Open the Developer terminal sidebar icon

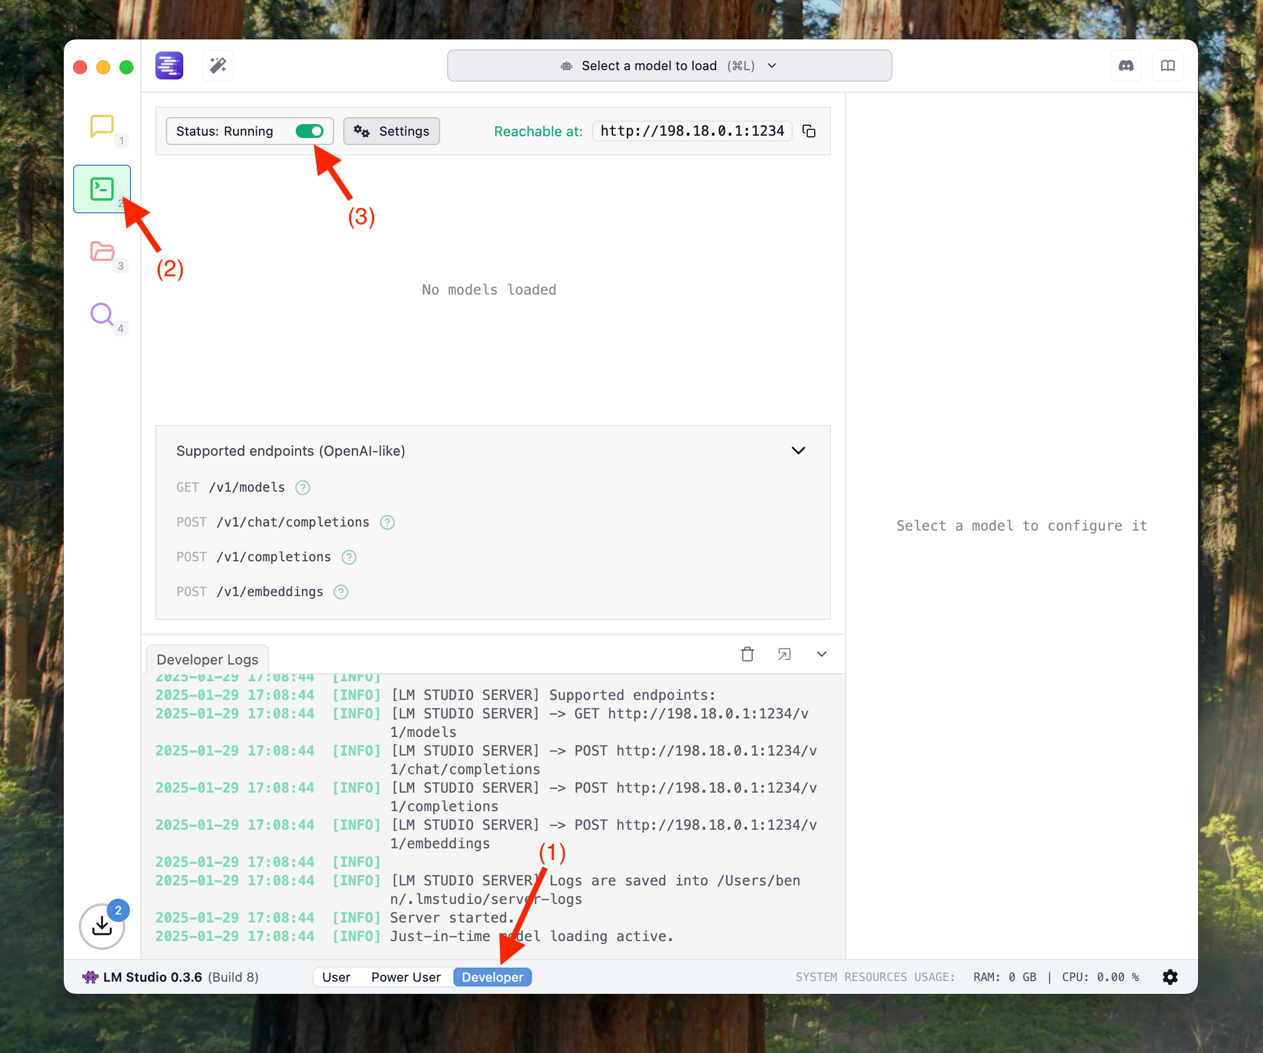(x=101, y=189)
